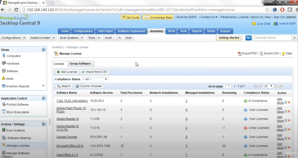Screen dimensions: 298x158
Task: Click the search magnifier dropdown icon
Action: click(x=248, y=38)
